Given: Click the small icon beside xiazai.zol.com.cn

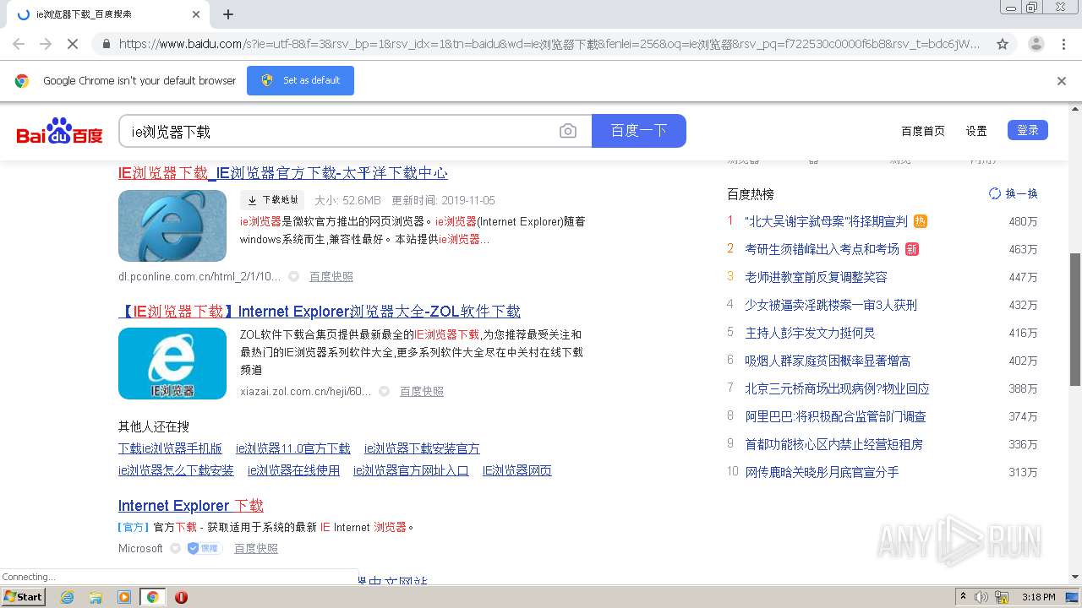Looking at the screenshot, I should click(384, 391).
